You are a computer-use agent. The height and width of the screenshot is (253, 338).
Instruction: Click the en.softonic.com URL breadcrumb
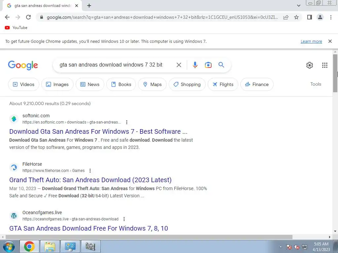(x=72, y=122)
